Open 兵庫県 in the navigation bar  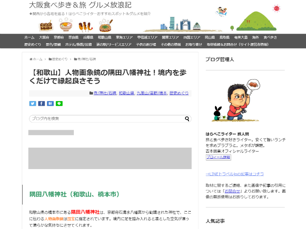88,37
